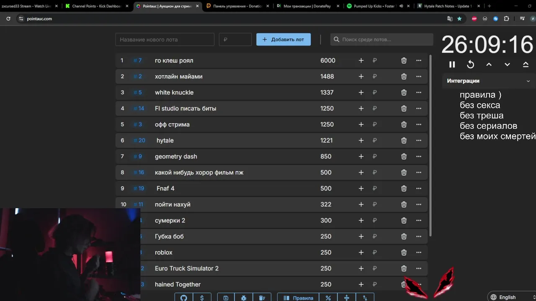This screenshot has width=536, height=301.
Task: Toggle the sort arrows button
Action: pyautogui.click(x=365, y=298)
